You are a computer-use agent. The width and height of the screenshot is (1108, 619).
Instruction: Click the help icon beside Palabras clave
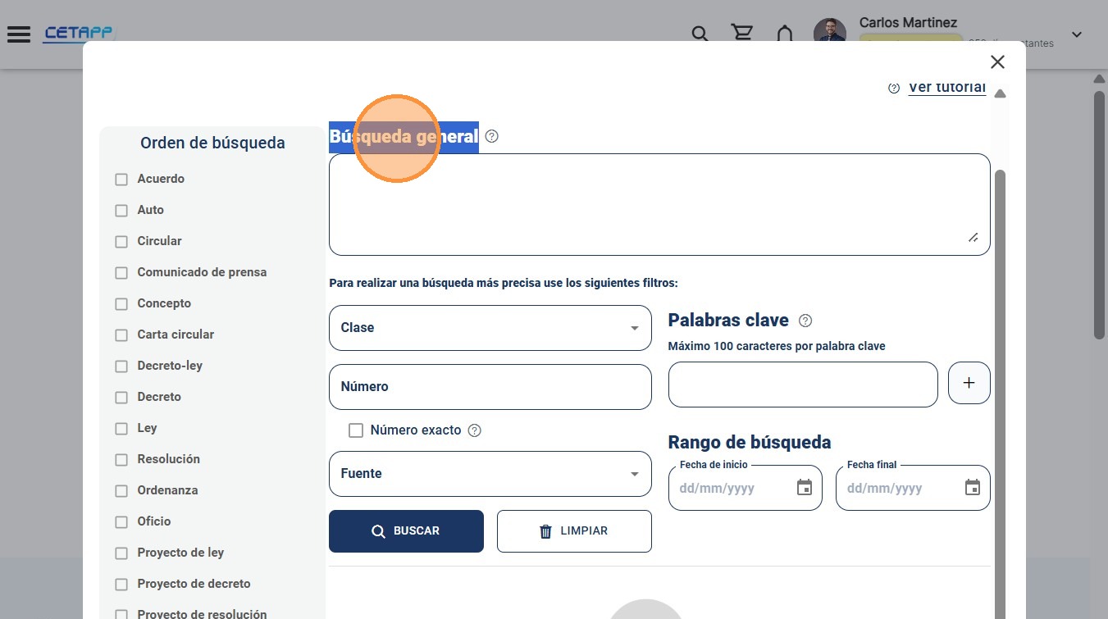pyautogui.click(x=805, y=321)
